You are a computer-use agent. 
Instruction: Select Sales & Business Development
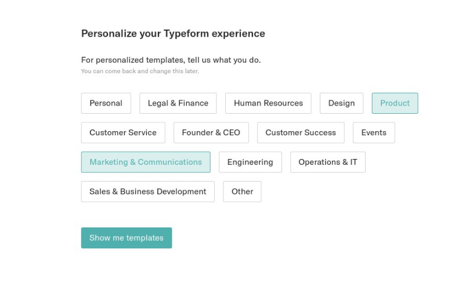tap(148, 191)
